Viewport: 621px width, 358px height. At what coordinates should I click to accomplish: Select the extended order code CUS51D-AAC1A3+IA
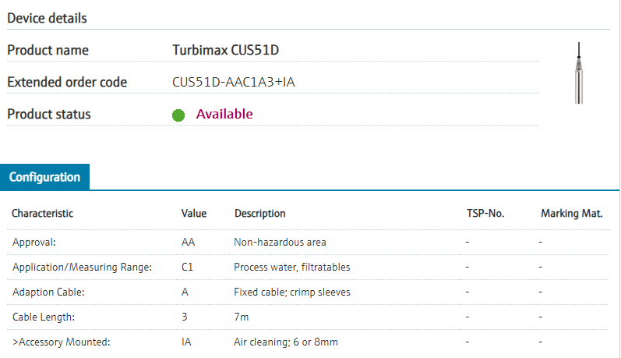click(x=233, y=82)
